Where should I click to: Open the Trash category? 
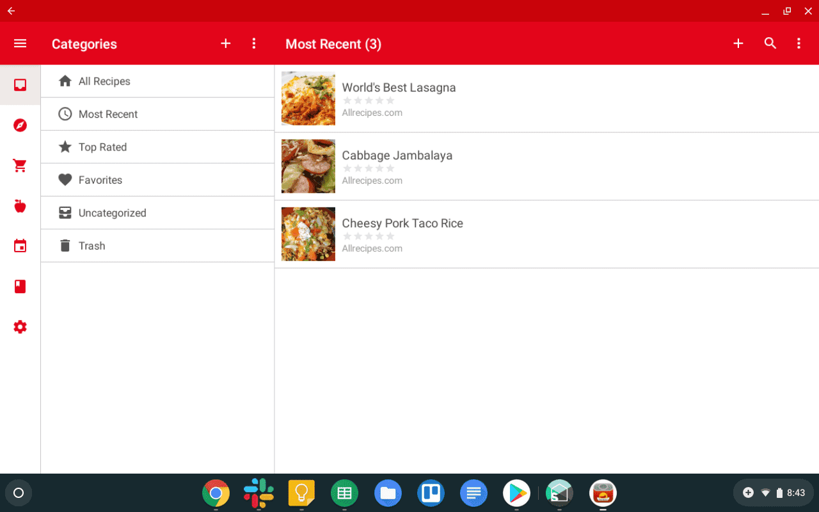coord(91,245)
